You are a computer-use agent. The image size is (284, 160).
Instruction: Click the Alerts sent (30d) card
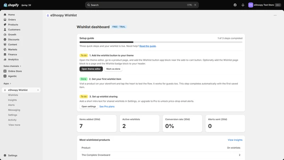click(x=225, y=123)
